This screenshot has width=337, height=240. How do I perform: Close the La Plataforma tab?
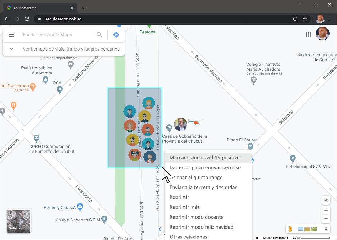click(x=72, y=8)
